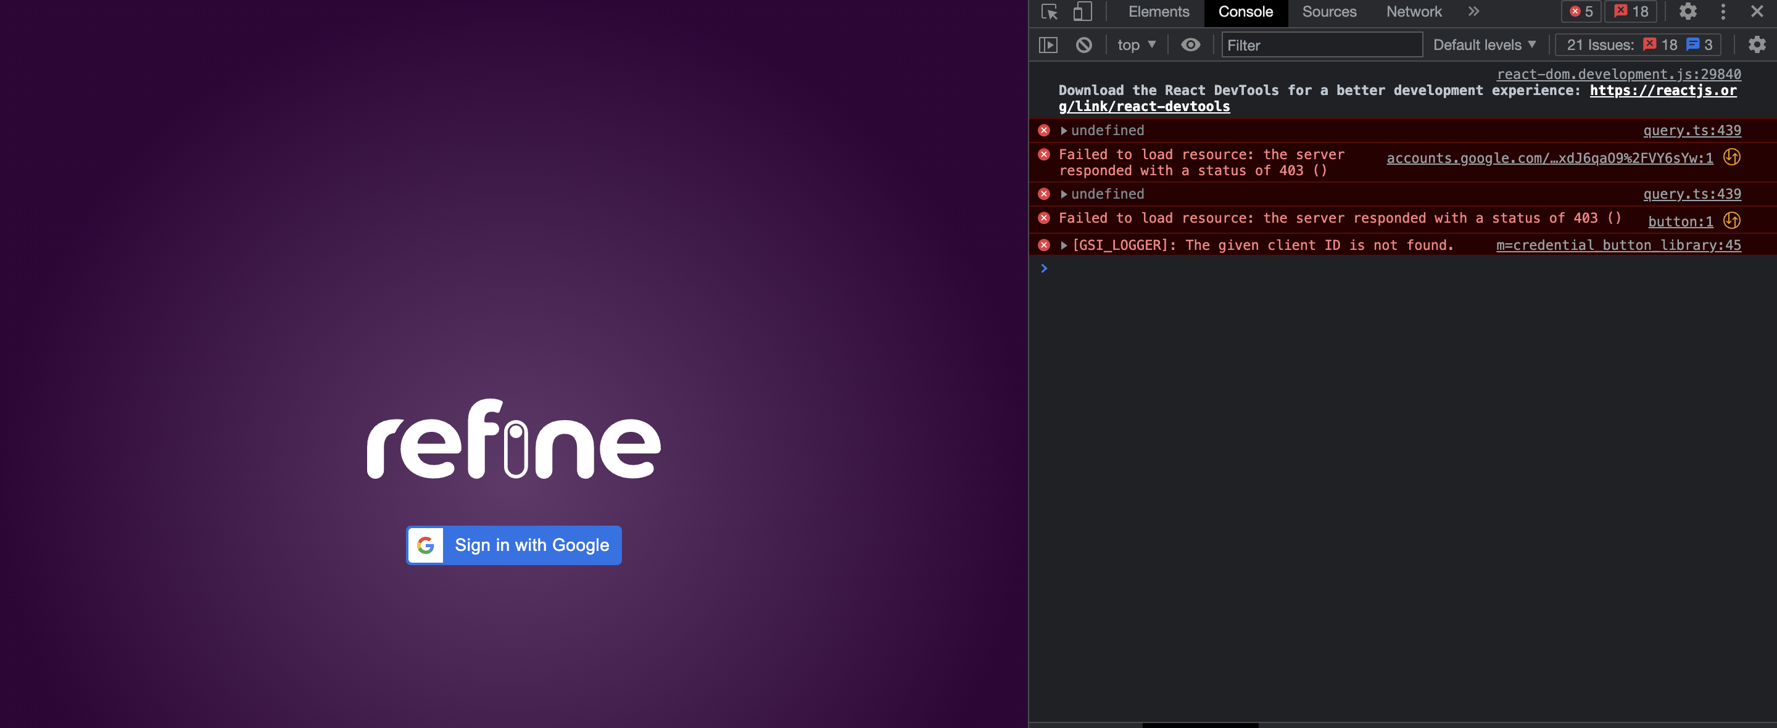Expand the GSI_LOGGER error message
The width and height of the screenshot is (1777, 728).
[x=1064, y=245]
